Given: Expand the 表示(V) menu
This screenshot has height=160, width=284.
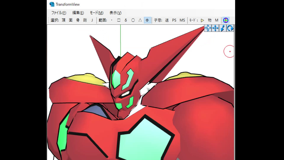Looking at the screenshot, I should coord(115,13).
